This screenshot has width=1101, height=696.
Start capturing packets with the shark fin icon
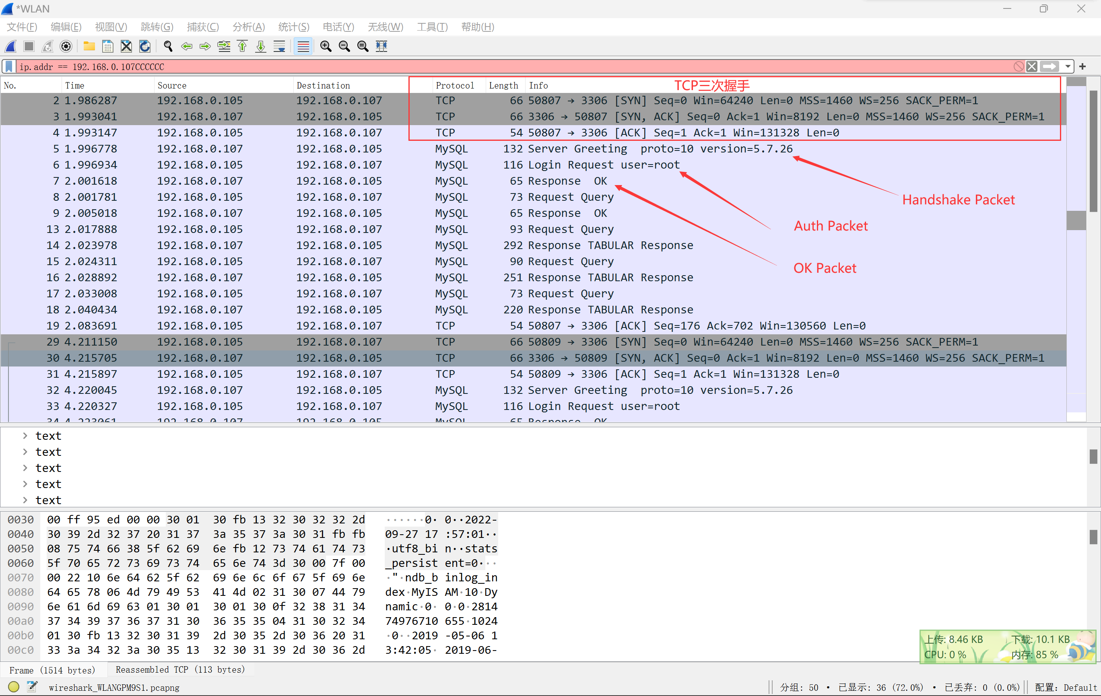[x=11, y=46]
